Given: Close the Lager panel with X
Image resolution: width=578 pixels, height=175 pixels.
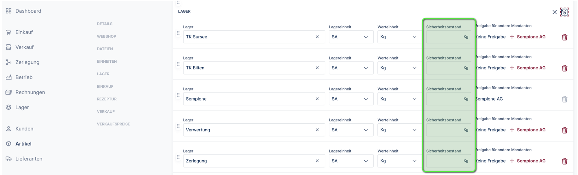Looking at the screenshot, I should [x=554, y=12].
